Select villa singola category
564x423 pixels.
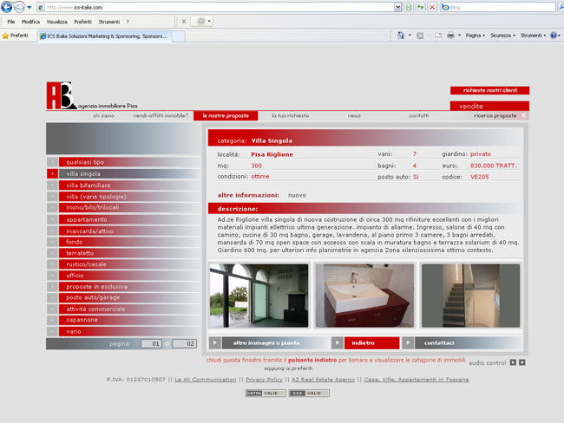point(124,173)
